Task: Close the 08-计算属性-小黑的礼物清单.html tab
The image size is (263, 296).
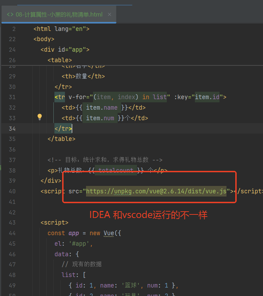Action: (109, 14)
